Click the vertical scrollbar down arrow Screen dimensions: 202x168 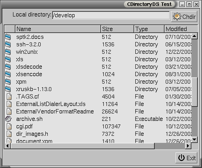pyautogui.click(x=195, y=140)
